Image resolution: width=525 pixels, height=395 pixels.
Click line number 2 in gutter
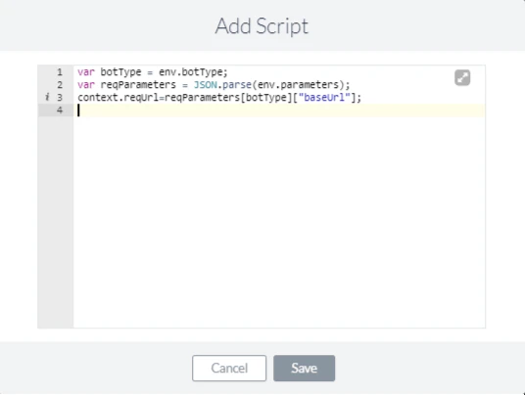click(x=60, y=85)
